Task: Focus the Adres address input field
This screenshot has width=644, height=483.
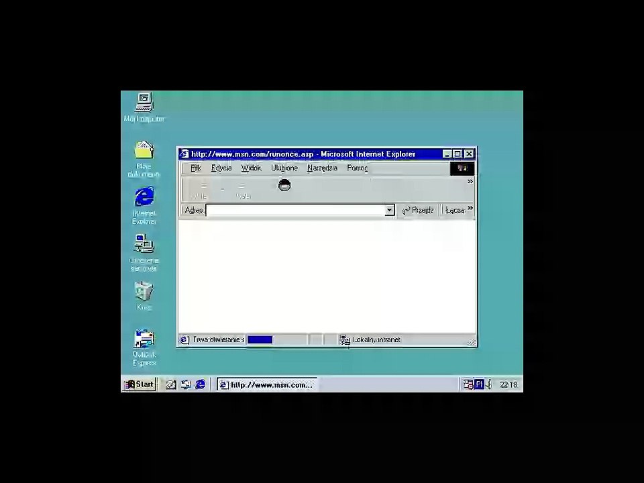Action: coord(296,210)
